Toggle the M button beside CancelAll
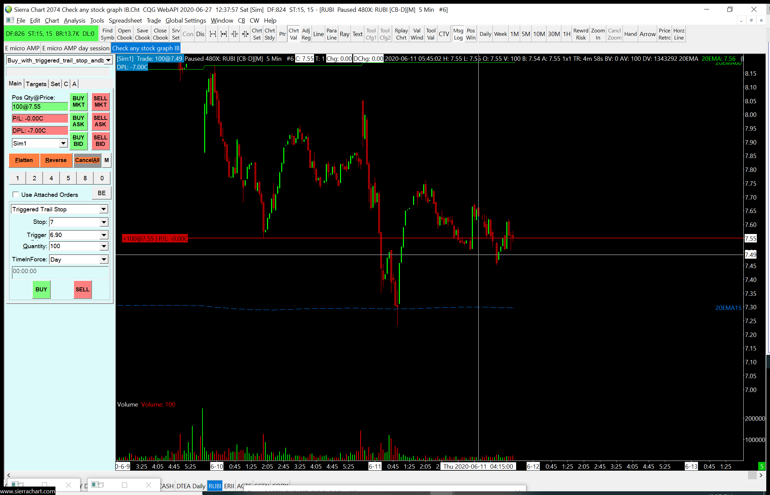The image size is (770, 495). (x=106, y=160)
